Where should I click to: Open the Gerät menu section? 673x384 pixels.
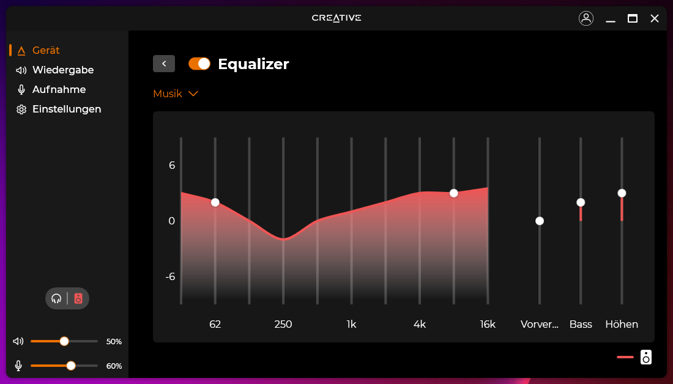46,50
